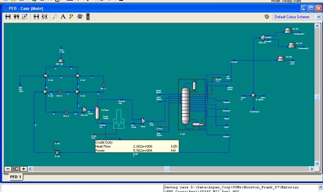Image resolution: width=323 pixels, height=192 pixels.
Task: Click the Break Connection toolbar icon
Action: 36,17
